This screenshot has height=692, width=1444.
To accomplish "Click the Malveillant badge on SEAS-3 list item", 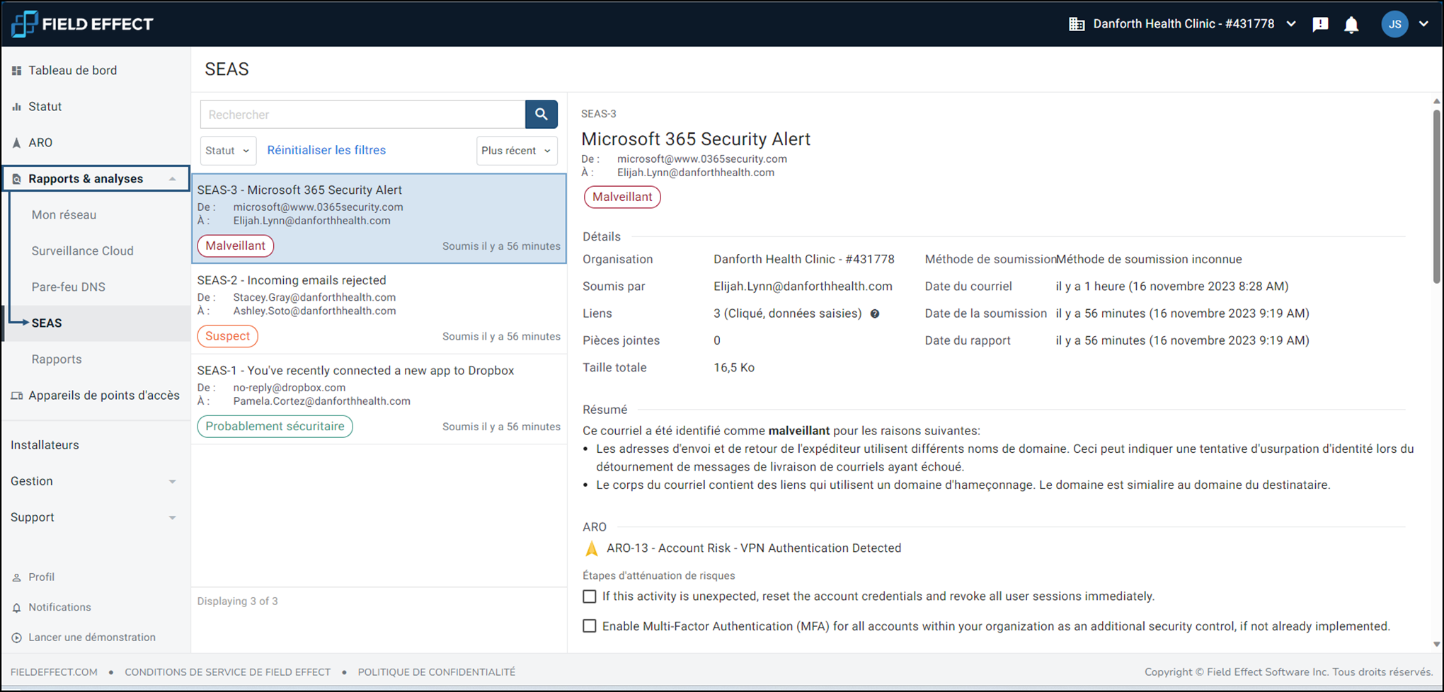I will (235, 246).
